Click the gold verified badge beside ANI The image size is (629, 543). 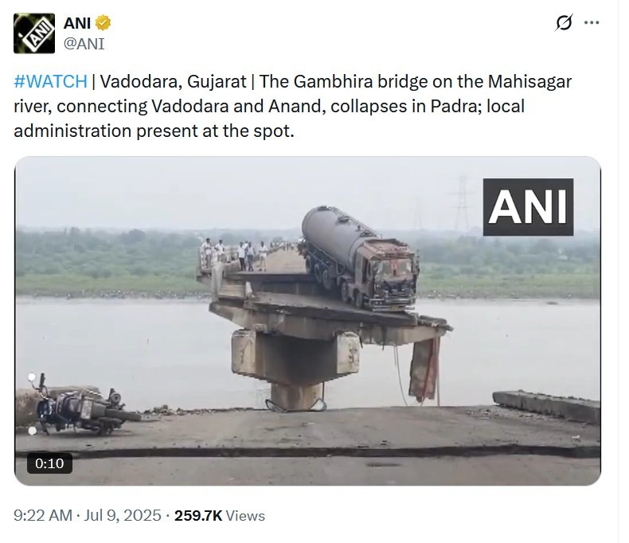pos(103,23)
